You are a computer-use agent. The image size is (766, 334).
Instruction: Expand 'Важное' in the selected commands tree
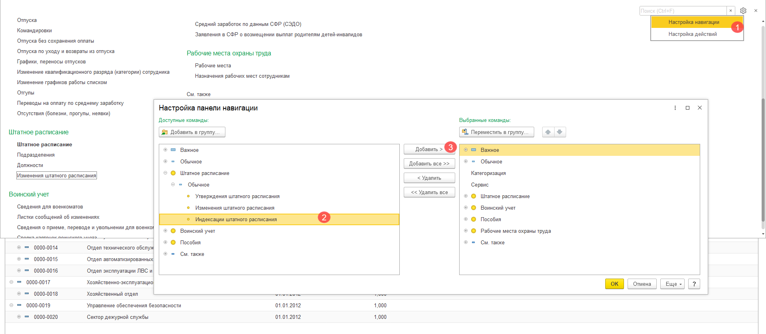coord(466,150)
